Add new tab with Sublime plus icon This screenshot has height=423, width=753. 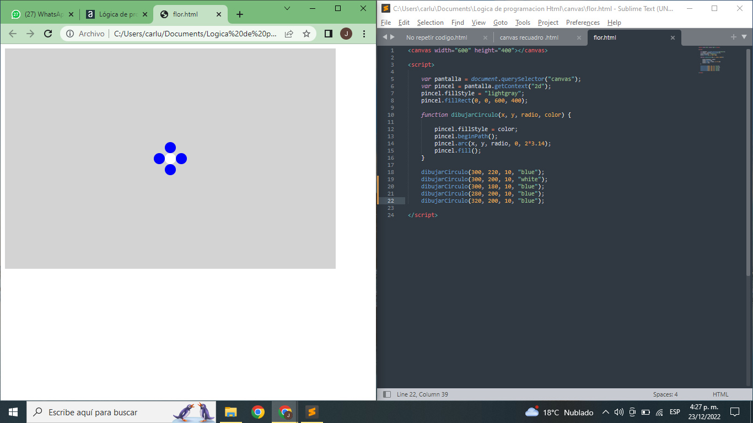[734, 37]
